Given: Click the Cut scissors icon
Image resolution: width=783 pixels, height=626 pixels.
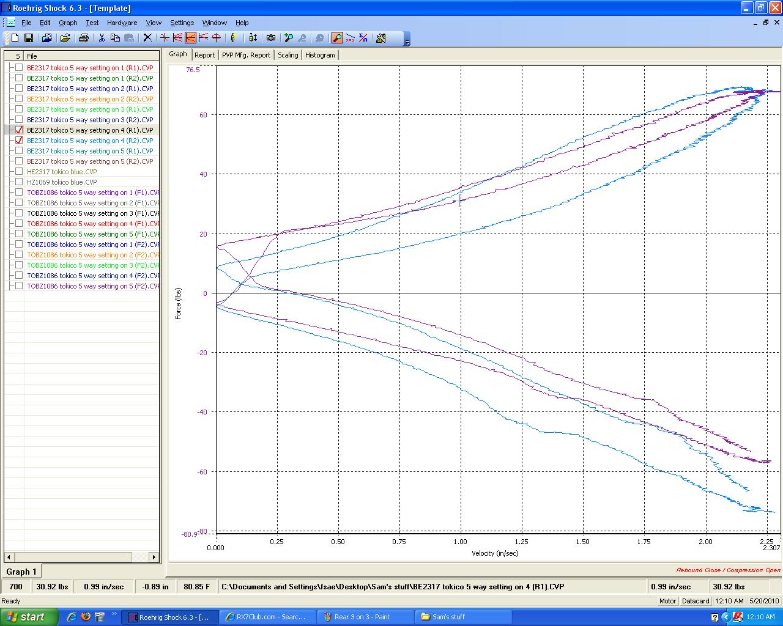Looking at the screenshot, I should [102, 38].
